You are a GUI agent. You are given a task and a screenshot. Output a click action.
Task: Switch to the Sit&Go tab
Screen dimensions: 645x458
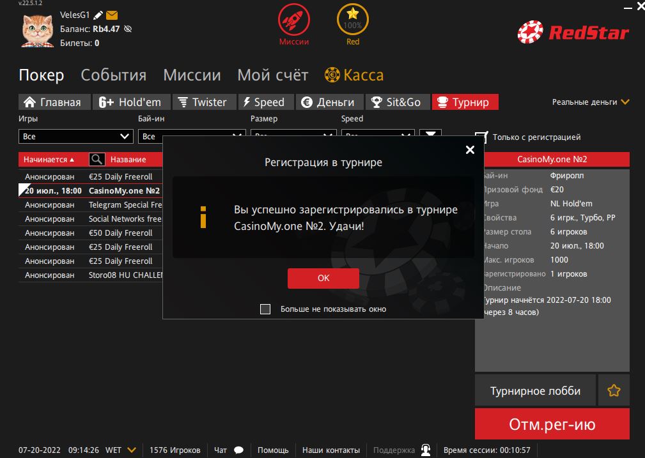396,102
